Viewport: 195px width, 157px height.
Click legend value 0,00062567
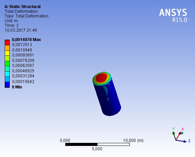point(23,66)
